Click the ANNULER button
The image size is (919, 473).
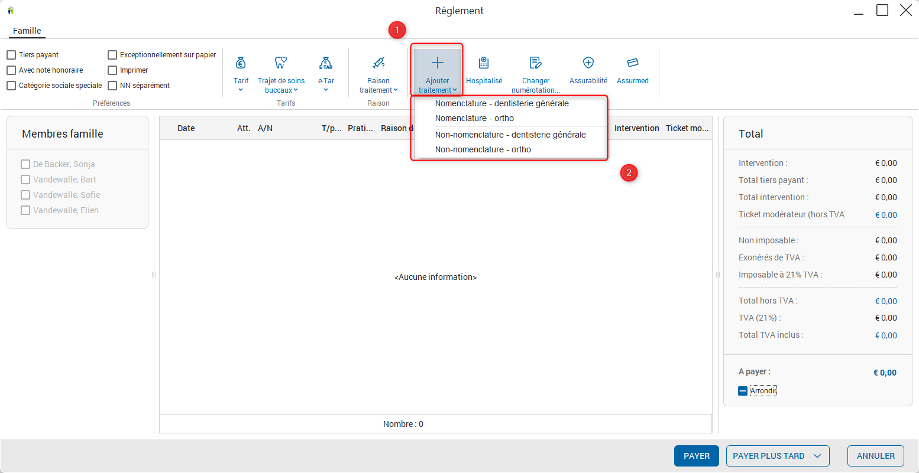(x=876, y=456)
